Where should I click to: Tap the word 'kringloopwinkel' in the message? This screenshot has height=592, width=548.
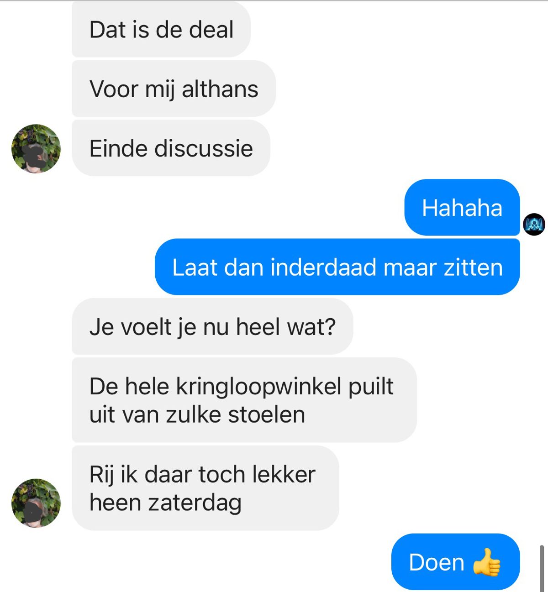click(x=259, y=387)
